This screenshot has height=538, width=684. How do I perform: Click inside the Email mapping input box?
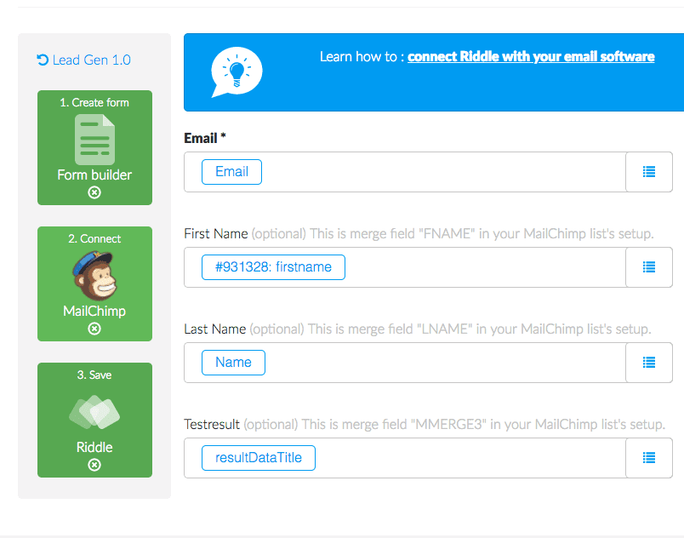click(405, 172)
